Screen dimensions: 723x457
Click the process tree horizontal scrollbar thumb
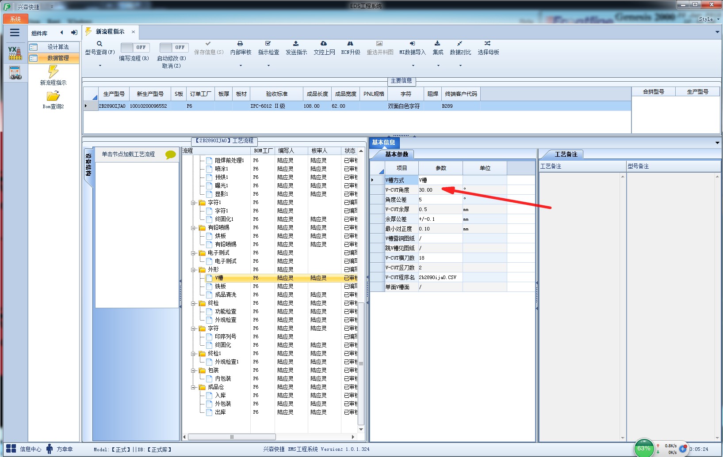point(232,437)
